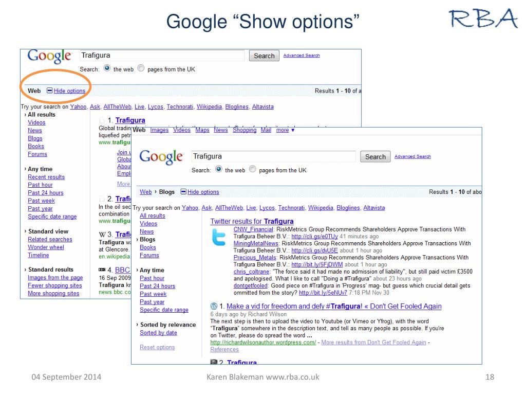Screen dimensions: 526x395
Task: Select 'pages from the UK' radio in front window
Action: tap(253, 169)
